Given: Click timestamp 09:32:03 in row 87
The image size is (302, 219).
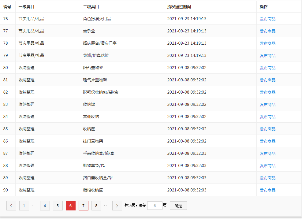Looking at the screenshot, I should click(187, 153).
